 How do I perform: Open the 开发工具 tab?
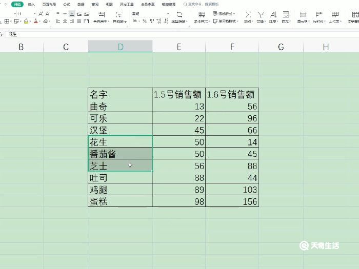click(x=127, y=4)
